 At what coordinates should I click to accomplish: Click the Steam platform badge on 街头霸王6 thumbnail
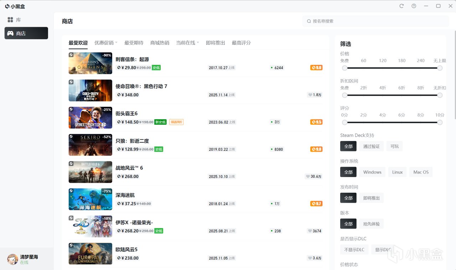click(71, 109)
